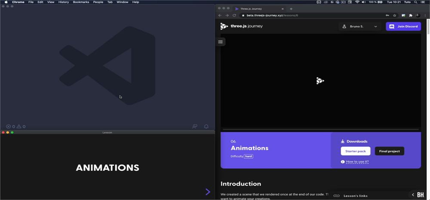Reload the current page
Screen dimensions: 430x200
(x=234, y=15)
